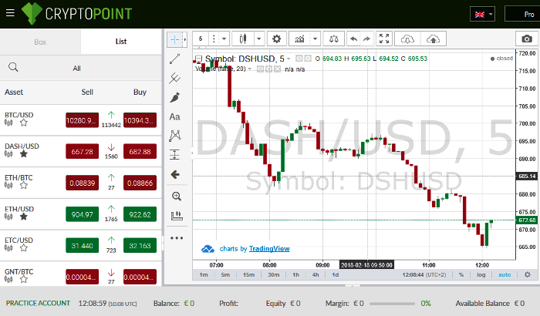Open the indicators icon
Image resolution: width=540 pixels, height=316 pixels.
click(x=299, y=39)
